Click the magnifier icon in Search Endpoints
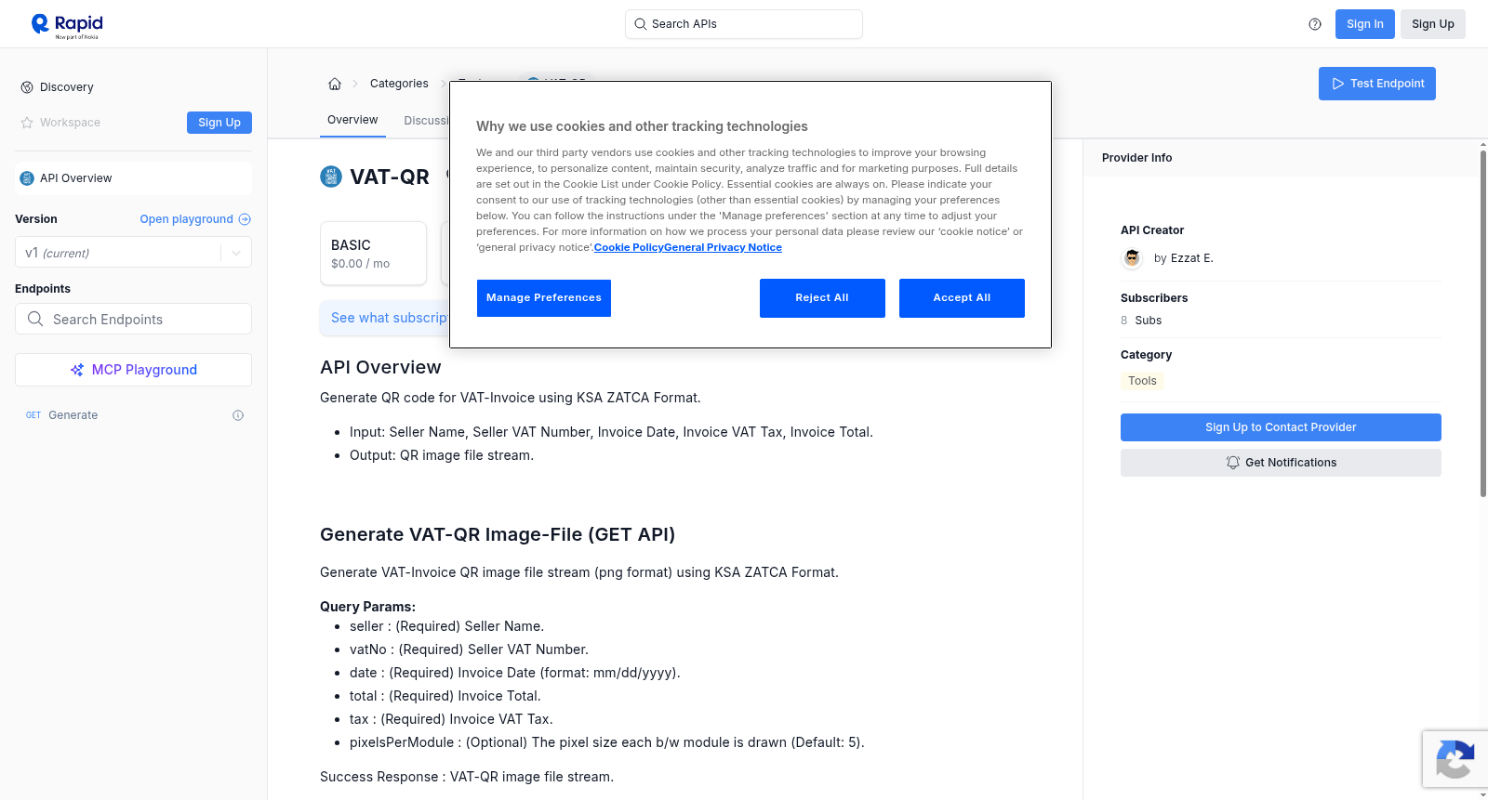The image size is (1488, 800). (x=35, y=319)
